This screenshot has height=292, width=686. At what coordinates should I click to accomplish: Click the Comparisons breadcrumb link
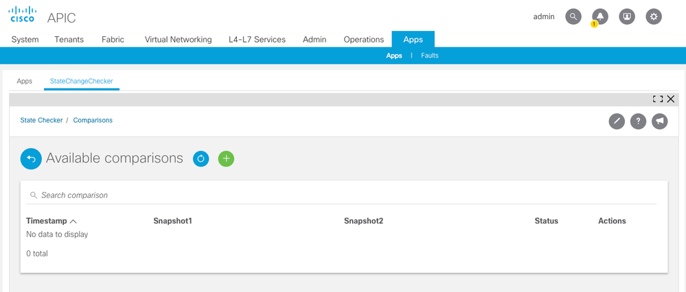pyautogui.click(x=93, y=120)
